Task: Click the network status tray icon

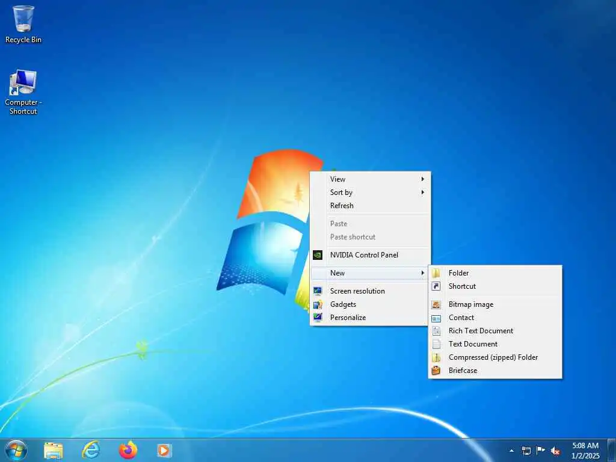Action: click(x=526, y=451)
